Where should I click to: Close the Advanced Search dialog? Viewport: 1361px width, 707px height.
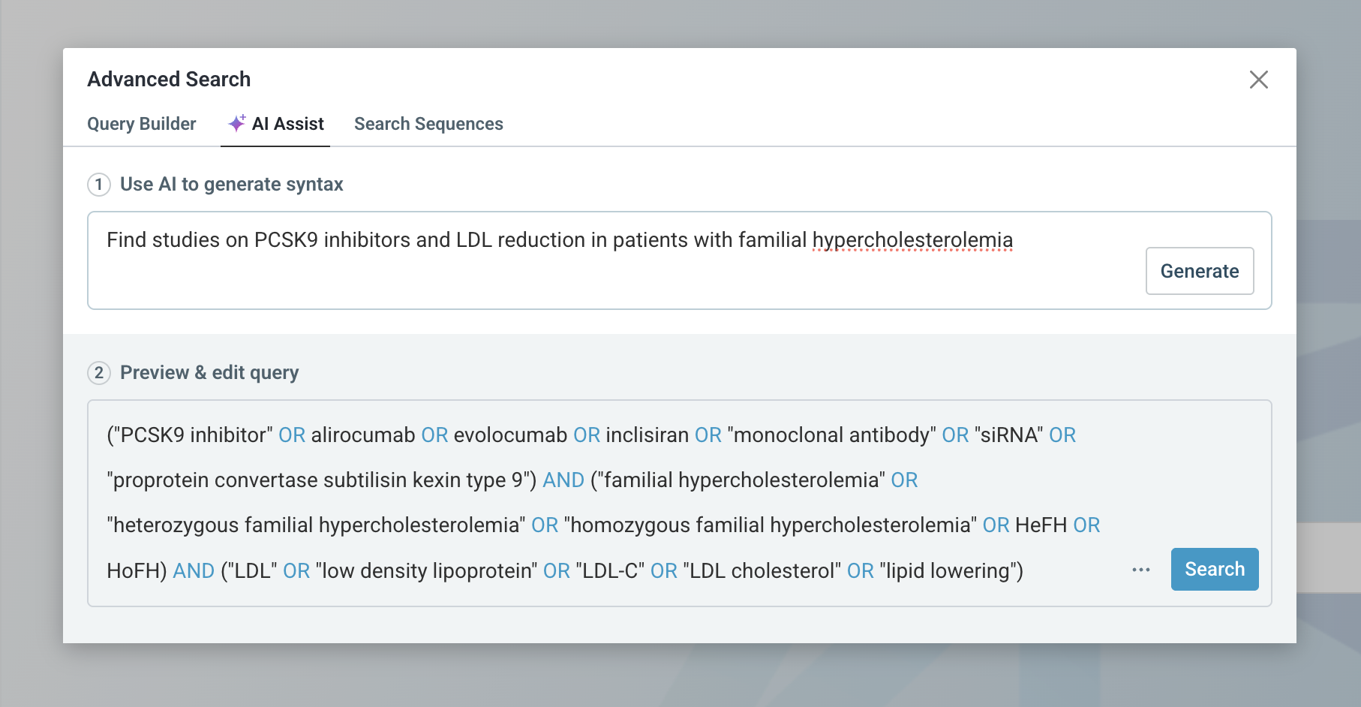[x=1258, y=80]
